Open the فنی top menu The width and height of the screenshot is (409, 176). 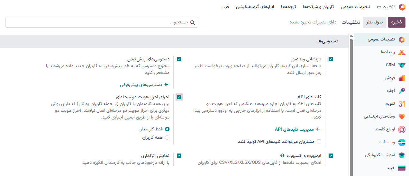(x=225, y=7)
